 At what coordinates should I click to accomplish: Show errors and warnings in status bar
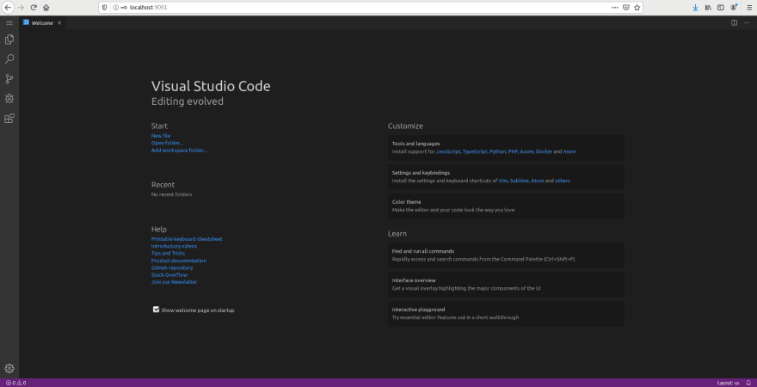pos(15,383)
